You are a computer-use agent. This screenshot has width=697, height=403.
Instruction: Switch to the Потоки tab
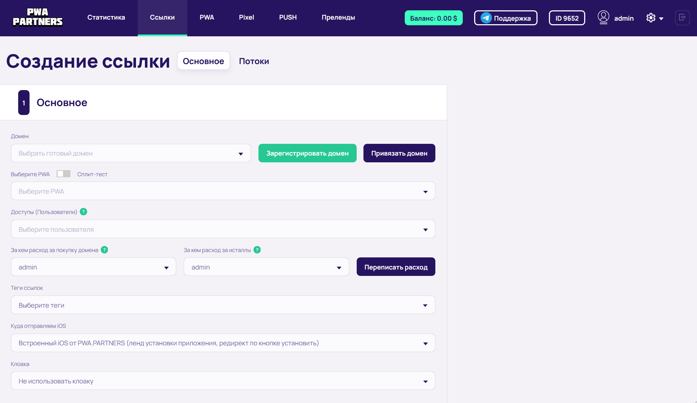(x=254, y=61)
